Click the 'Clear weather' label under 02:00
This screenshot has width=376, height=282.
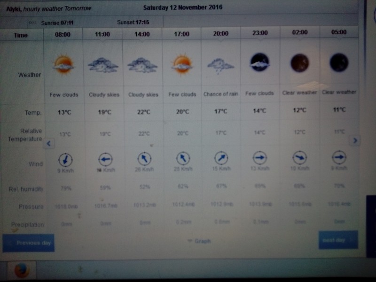(299, 93)
